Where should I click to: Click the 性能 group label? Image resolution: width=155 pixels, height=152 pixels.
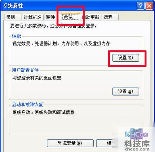16,36
